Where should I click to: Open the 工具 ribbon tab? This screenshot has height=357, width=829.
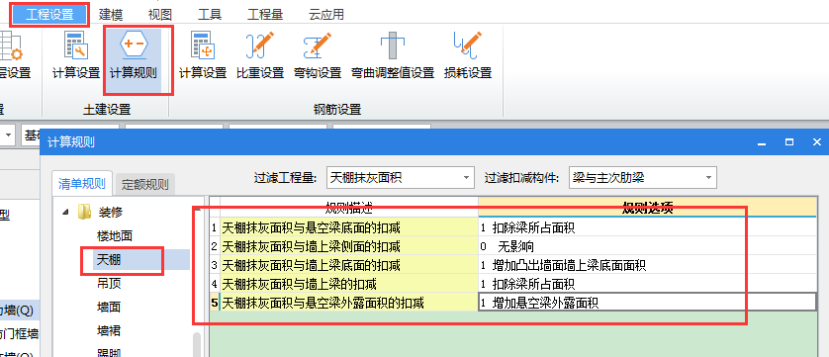pyautogui.click(x=210, y=15)
